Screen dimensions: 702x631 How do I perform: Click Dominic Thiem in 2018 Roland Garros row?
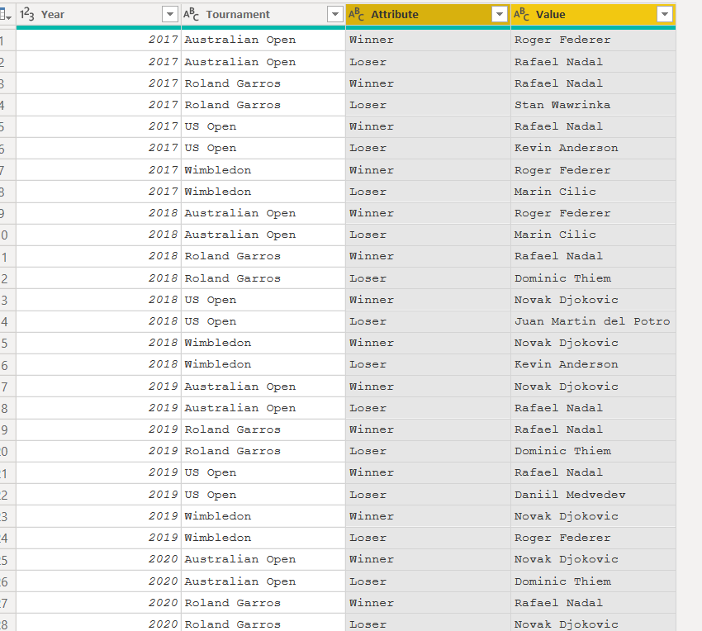point(593,278)
